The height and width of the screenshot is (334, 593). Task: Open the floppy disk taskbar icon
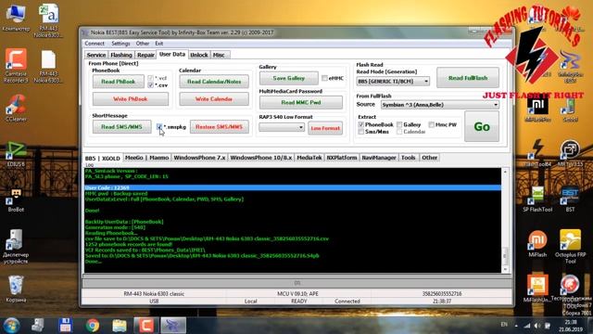coord(65,326)
